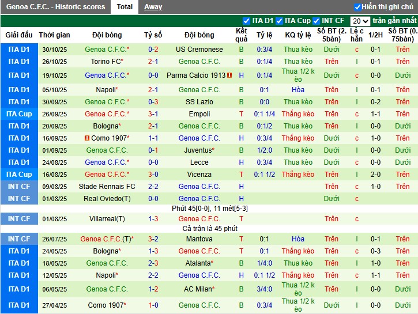This screenshot has height=314, width=418.
Task: Click Stade Rennais FC team name
Action: (107, 187)
